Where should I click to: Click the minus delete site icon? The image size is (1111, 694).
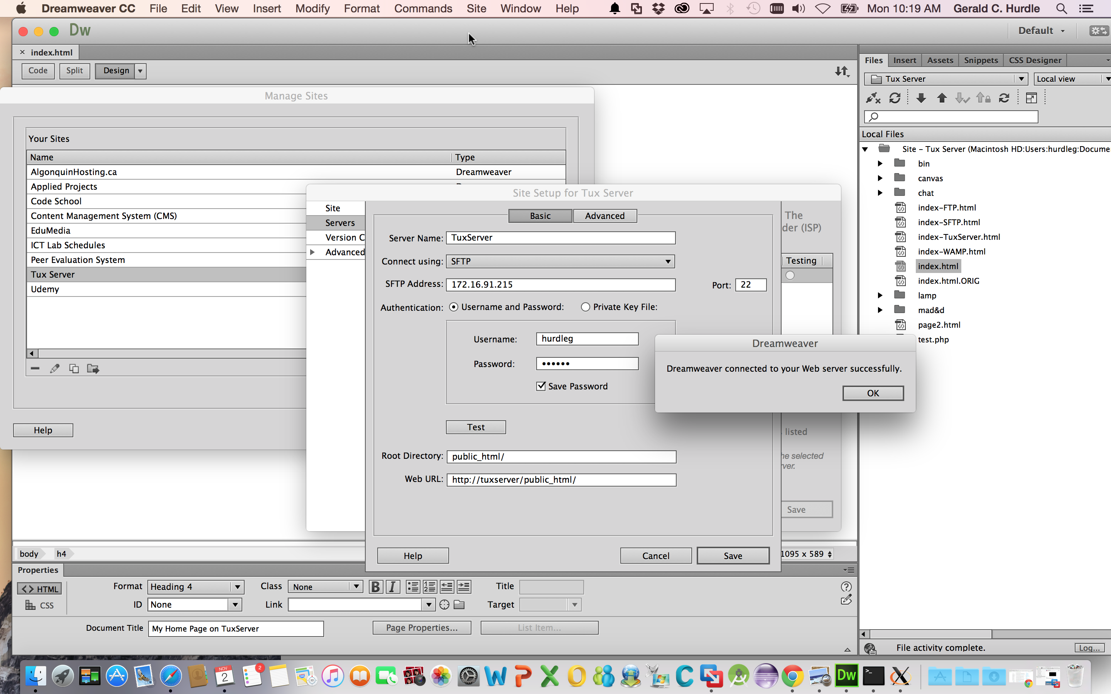coord(35,369)
